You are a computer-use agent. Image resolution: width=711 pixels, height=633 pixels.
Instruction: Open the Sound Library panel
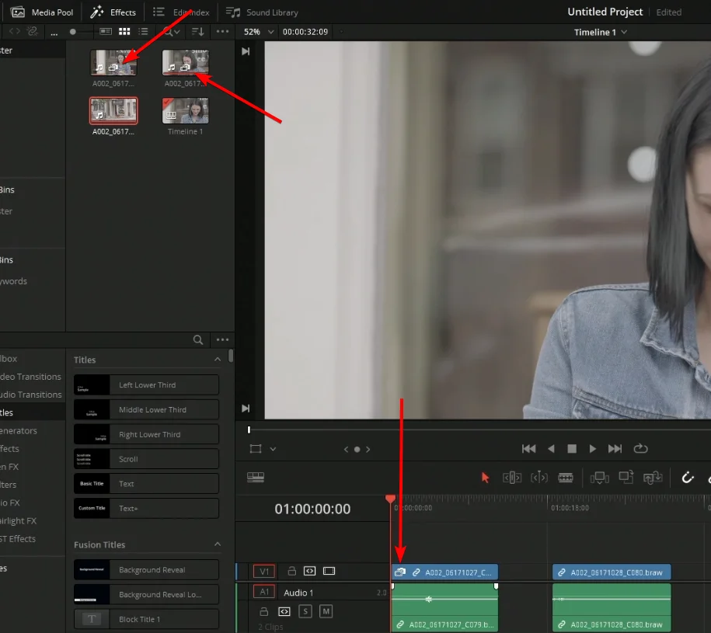tap(262, 12)
